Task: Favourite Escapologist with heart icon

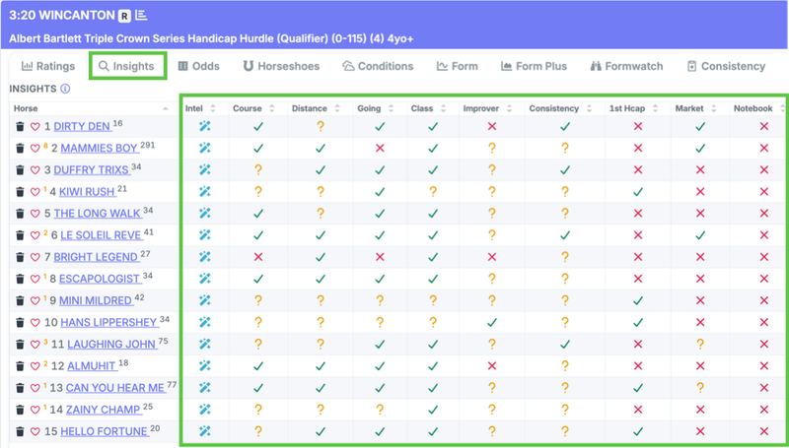Action: pyautogui.click(x=36, y=279)
